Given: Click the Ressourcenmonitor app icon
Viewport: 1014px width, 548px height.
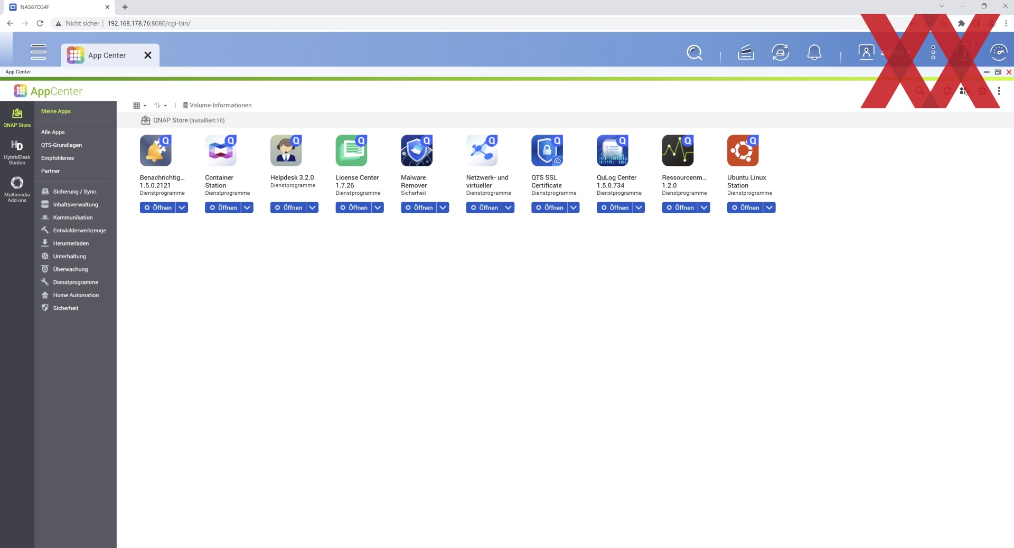Looking at the screenshot, I should point(678,150).
